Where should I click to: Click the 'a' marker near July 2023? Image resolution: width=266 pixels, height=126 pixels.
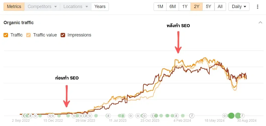pos(108,116)
